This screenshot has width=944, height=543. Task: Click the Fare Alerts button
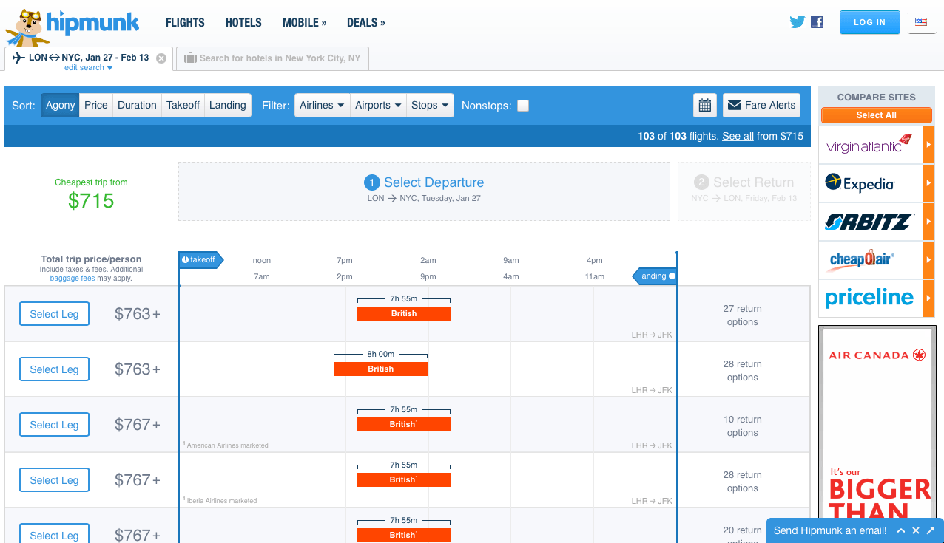point(762,106)
